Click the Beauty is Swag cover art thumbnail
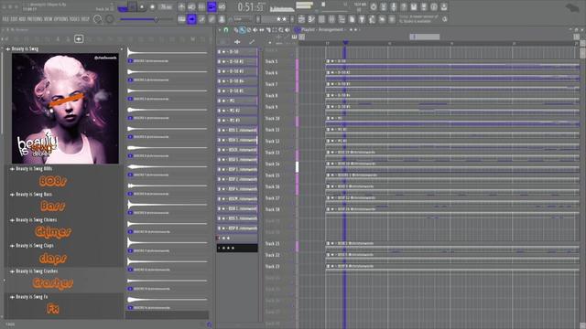This screenshot has height=329, width=586. click(x=65, y=109)
